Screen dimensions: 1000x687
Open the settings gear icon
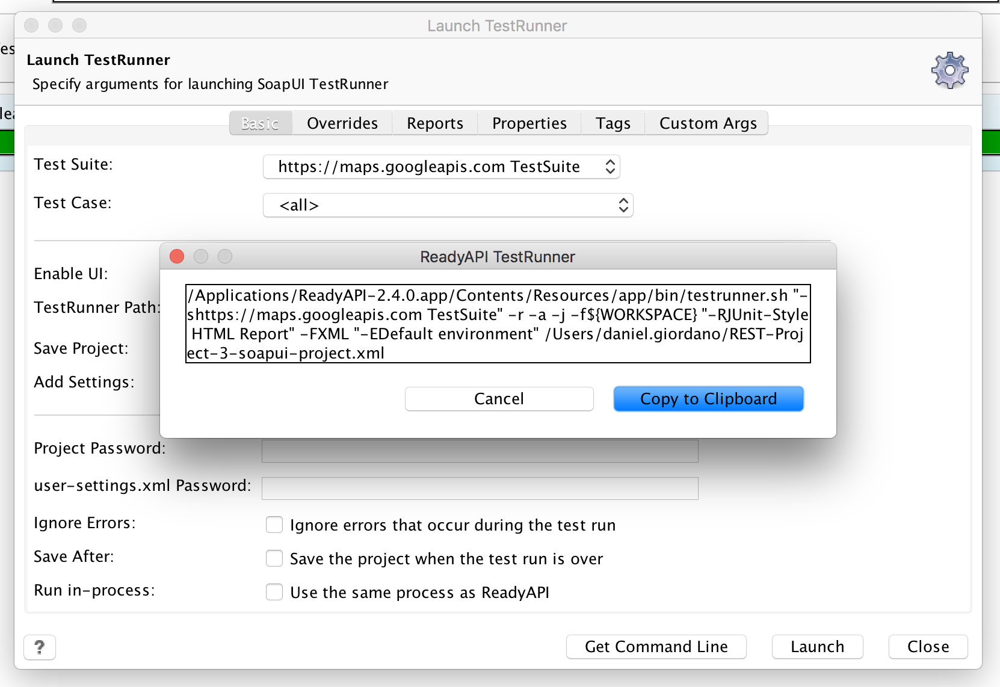(x=949, y=70)
